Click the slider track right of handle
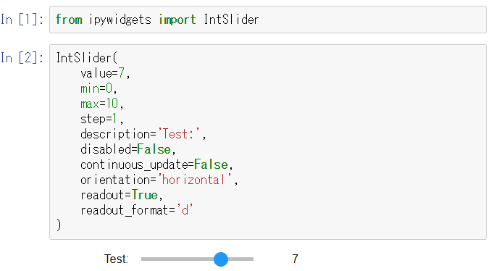 pos(241,259)
